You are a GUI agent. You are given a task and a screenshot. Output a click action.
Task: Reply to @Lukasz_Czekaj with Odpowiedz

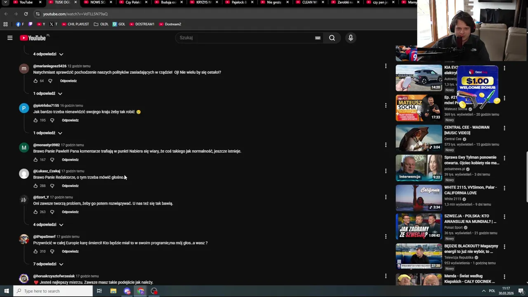pyautogui.click(x=70, y=186)
